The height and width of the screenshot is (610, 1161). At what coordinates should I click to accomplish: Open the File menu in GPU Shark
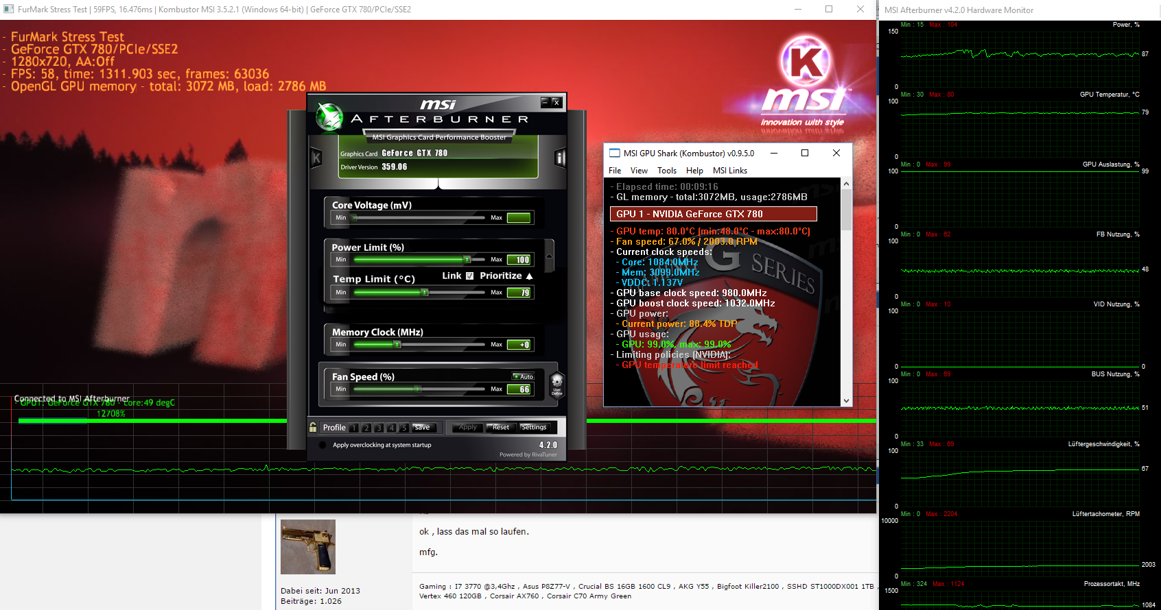tap(615, 171)
